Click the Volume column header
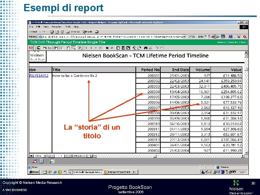This screenshot has height=195, width=260. [x=200, y=70]
